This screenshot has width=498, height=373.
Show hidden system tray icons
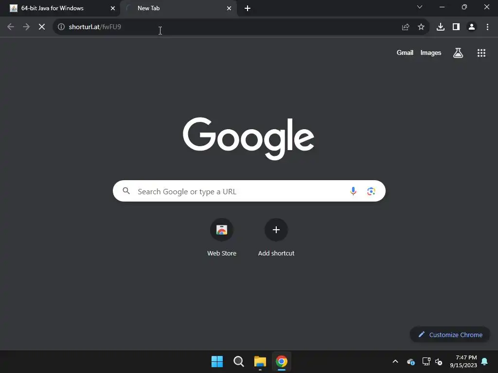[395, 361]
